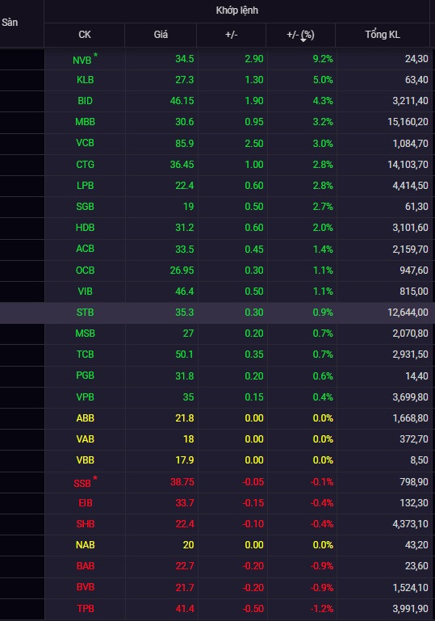Click SHB total volume 4,373,10

click(410, 524)
